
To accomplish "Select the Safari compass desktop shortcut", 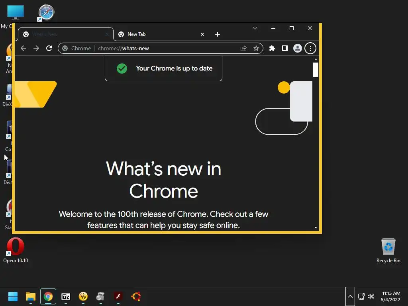I will (x=46, y=12).
